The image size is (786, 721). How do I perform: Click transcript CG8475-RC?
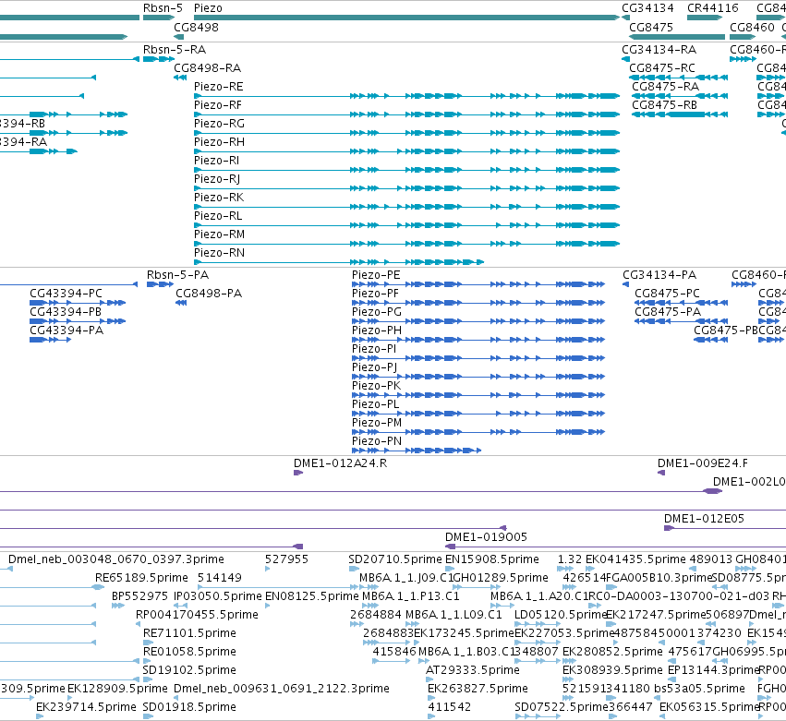(662, 67)
